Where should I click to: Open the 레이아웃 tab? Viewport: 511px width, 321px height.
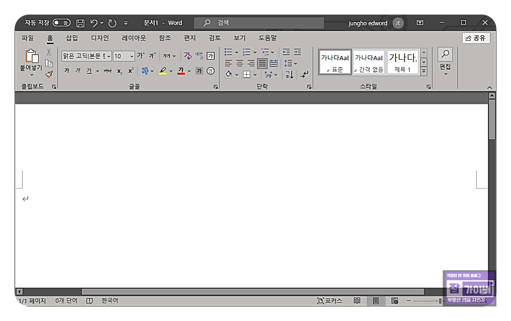[x=134, y=38]
